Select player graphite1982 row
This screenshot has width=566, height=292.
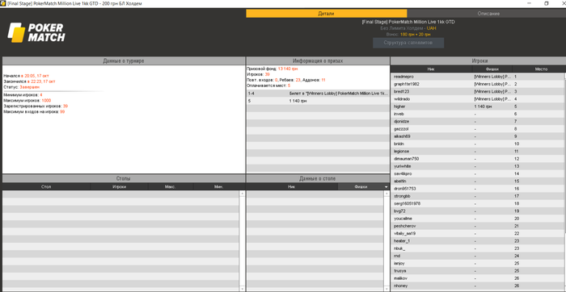point(476,84)
